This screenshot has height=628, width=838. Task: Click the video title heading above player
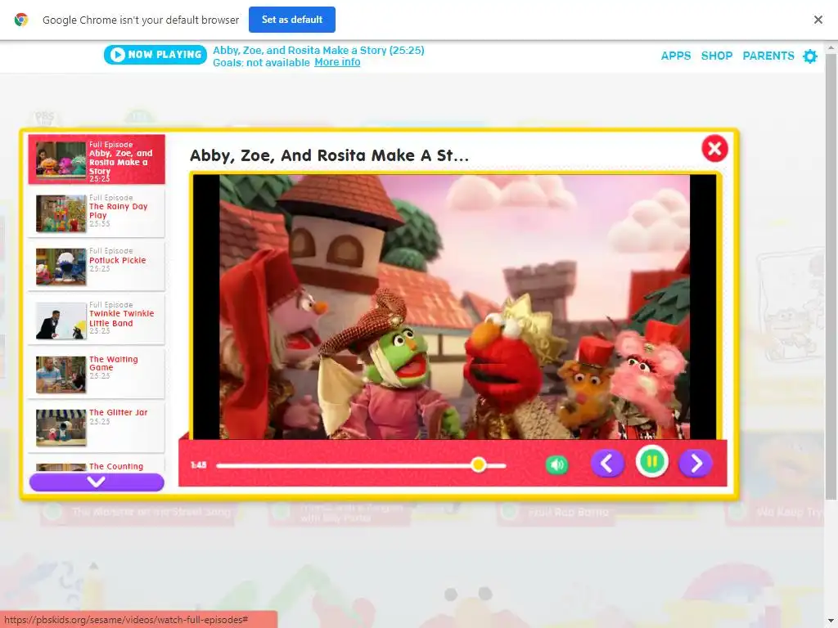(x=329, y=155)
